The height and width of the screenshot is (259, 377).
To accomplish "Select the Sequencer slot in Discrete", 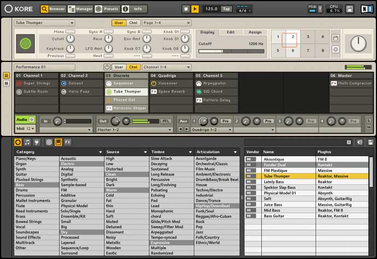I will 126,83.
